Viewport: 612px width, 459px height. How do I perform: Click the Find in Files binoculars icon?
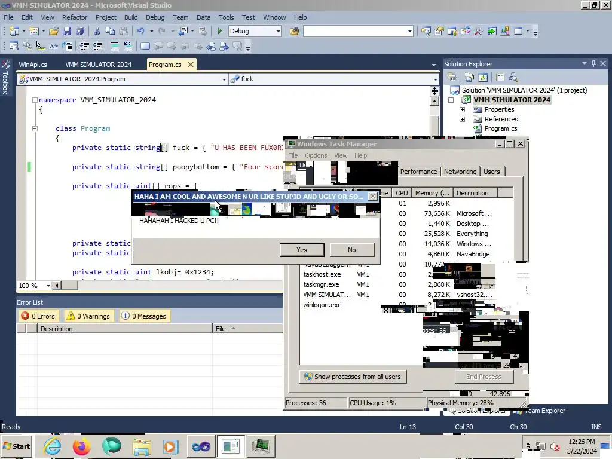tap(294, 31)
